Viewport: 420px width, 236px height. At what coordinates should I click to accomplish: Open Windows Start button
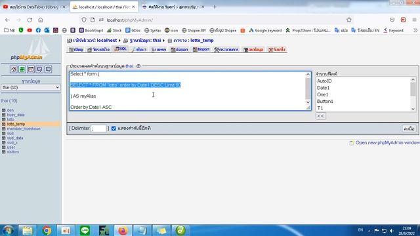[8, 230]
